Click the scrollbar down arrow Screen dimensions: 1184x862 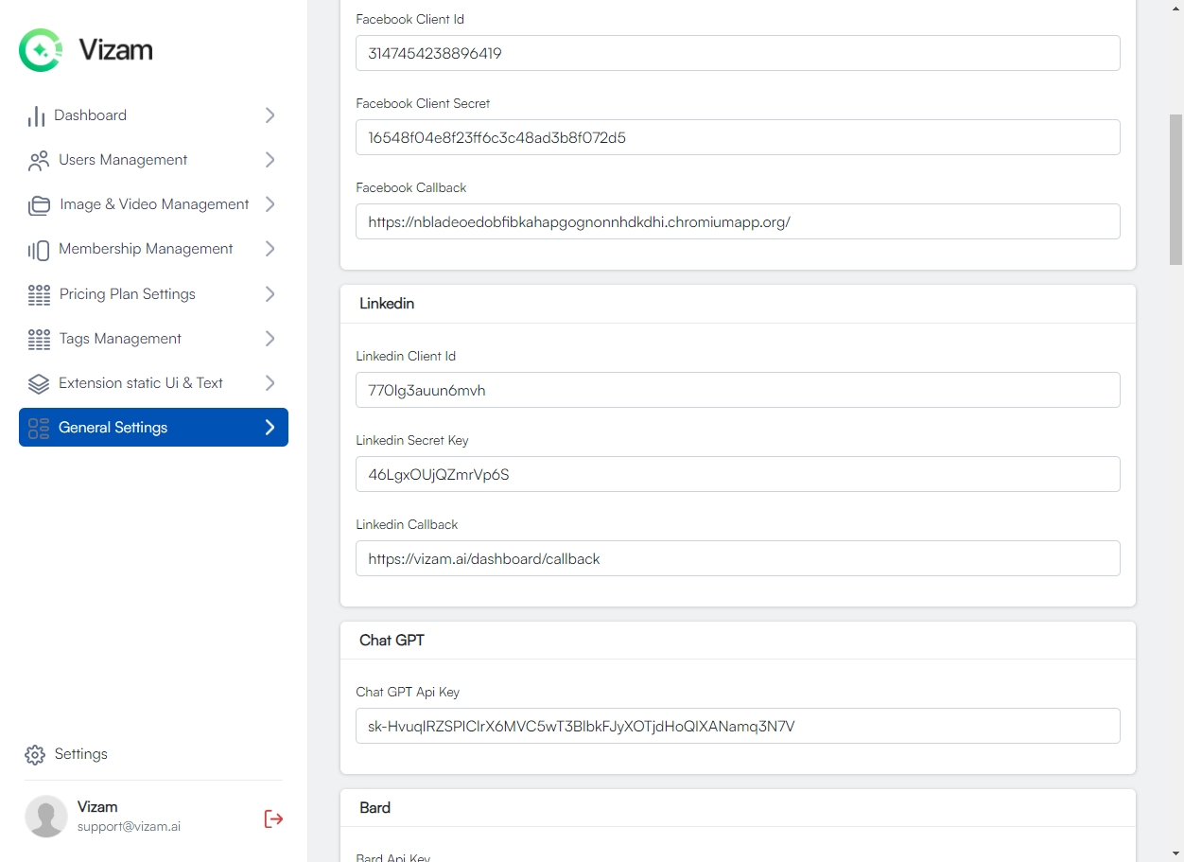pyautogui.click(x=1175, y=853)
